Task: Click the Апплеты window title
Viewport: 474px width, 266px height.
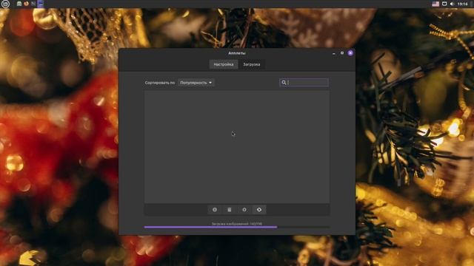Action: click(x=237, y=53)
